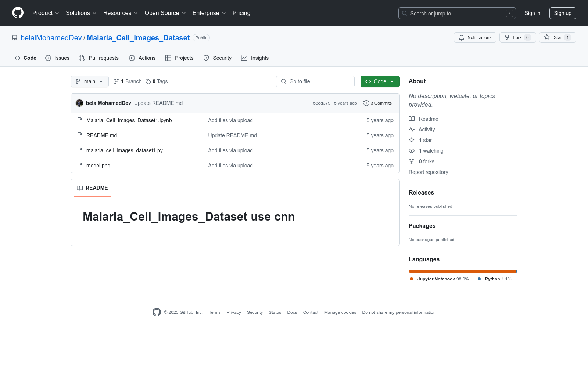Viewport: 588px width, 367px height.
Task: Switch to the Code tab
Action: coord(26,58)
